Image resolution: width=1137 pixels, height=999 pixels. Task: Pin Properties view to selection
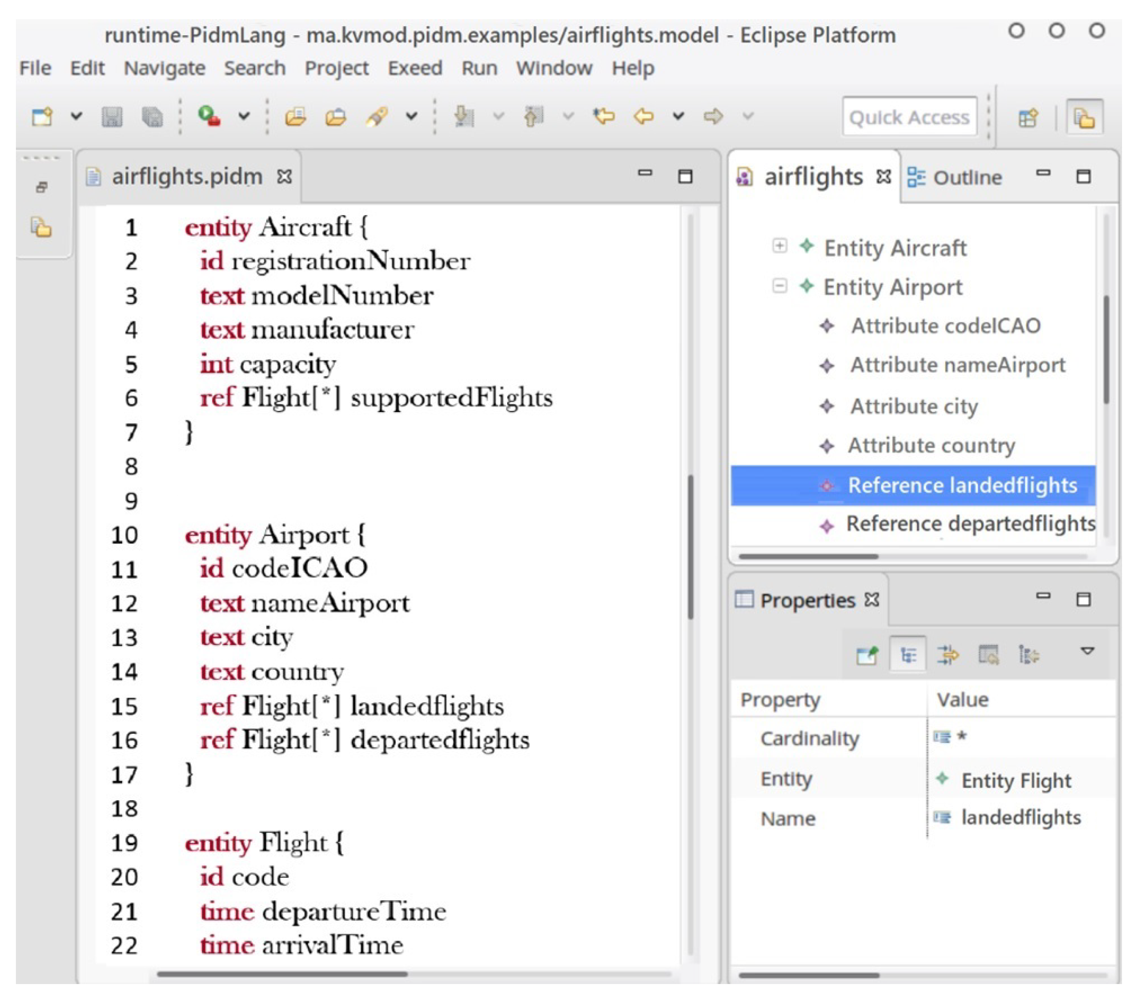(867, 655)
